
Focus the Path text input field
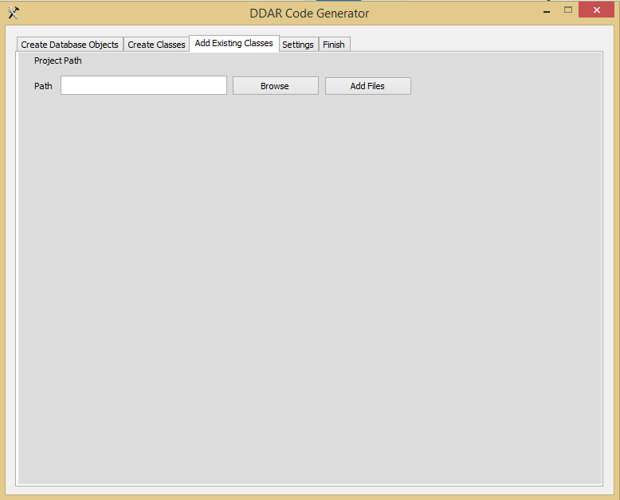tap(143, 86)
